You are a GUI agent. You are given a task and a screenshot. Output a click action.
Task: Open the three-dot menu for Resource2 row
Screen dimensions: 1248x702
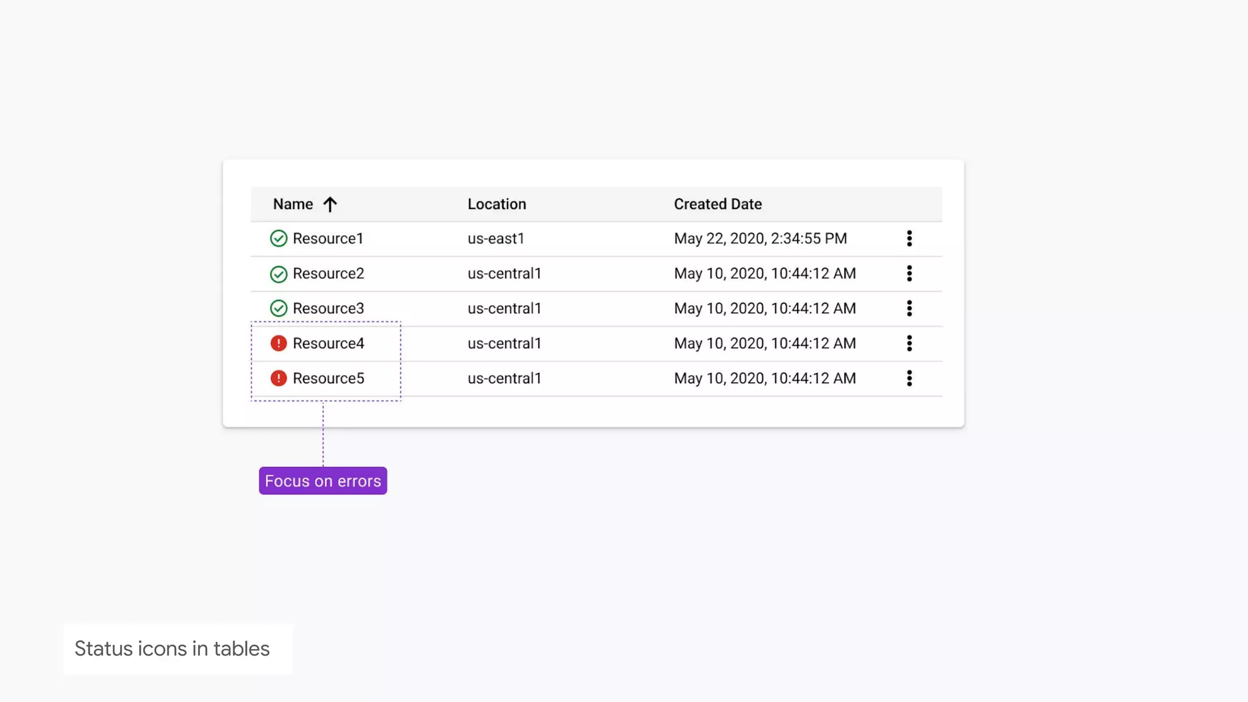(909, 274)
